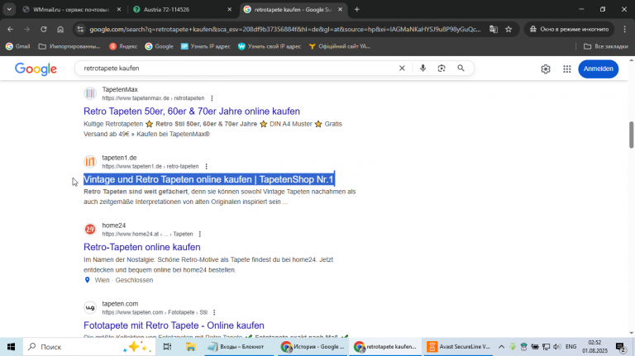Close the WMmail.ru tab
This screenshot has width=635, height=356.
[119, 9]
